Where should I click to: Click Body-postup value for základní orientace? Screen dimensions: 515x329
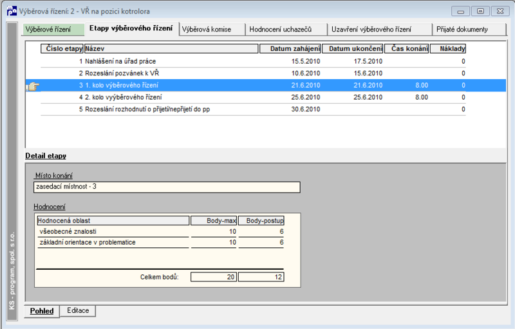tap(281, 242)
